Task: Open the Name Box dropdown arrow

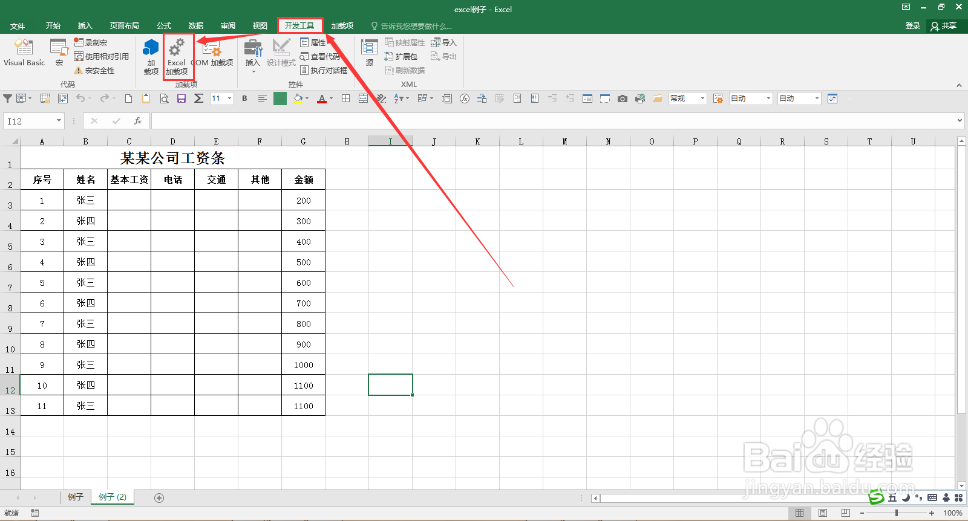Action: [x=59, y=121]
